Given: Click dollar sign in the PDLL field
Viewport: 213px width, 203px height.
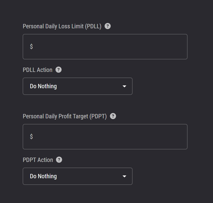Looking at the screenshot, I should point(31,46).
